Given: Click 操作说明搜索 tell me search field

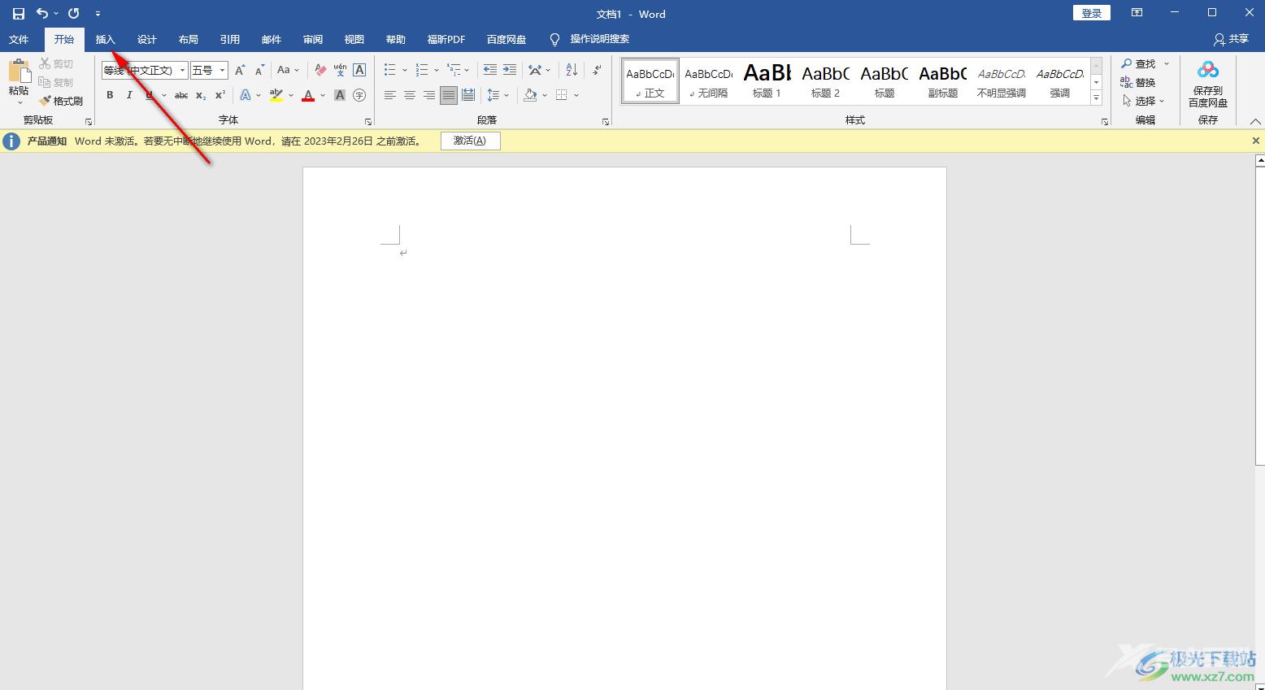Looking at the screenshot, I should pos(599,39).
